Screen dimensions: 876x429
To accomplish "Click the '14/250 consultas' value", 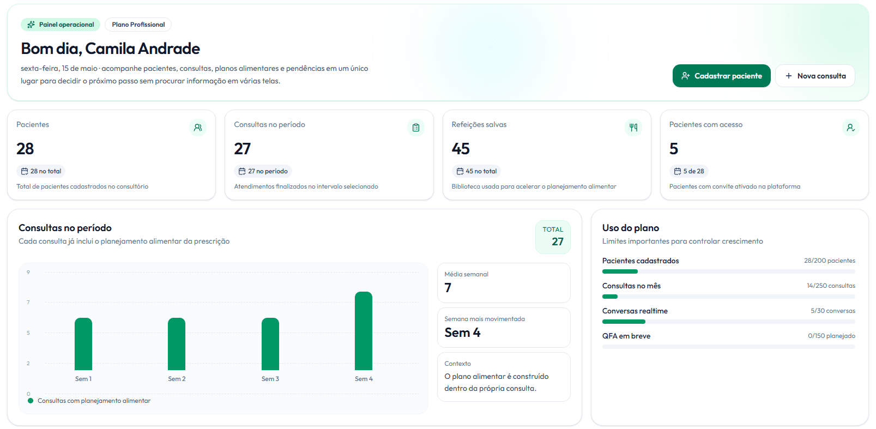I will pos(831,286).
